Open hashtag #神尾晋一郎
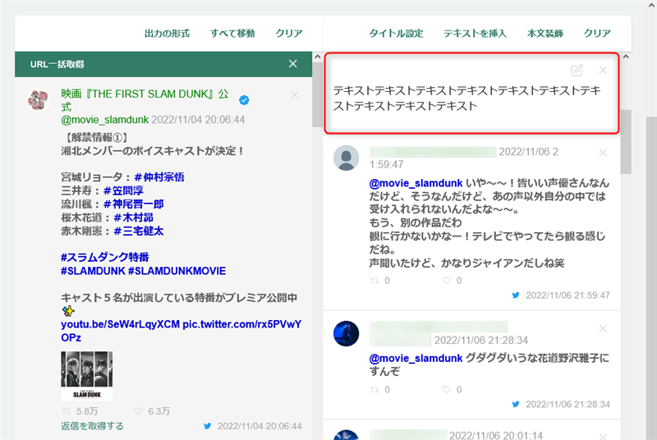This screenshot has width=657, height=440. pos(133,204)
